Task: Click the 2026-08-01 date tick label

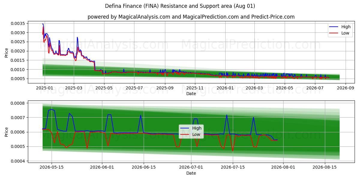Action: click(x=283, y=167)
